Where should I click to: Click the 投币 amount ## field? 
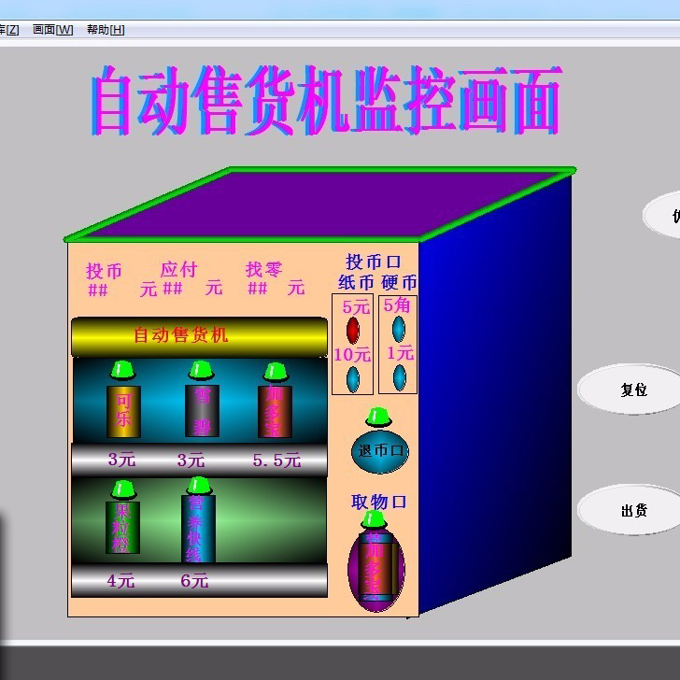(98, 290)
